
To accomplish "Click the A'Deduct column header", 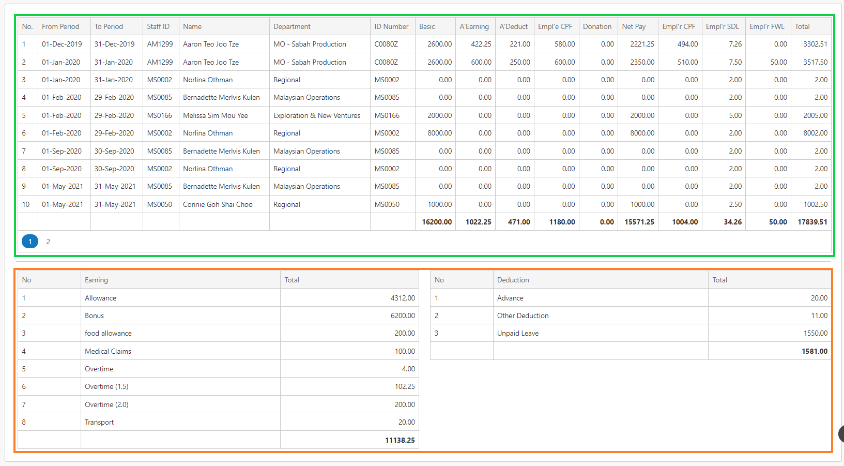I will 514,26.
